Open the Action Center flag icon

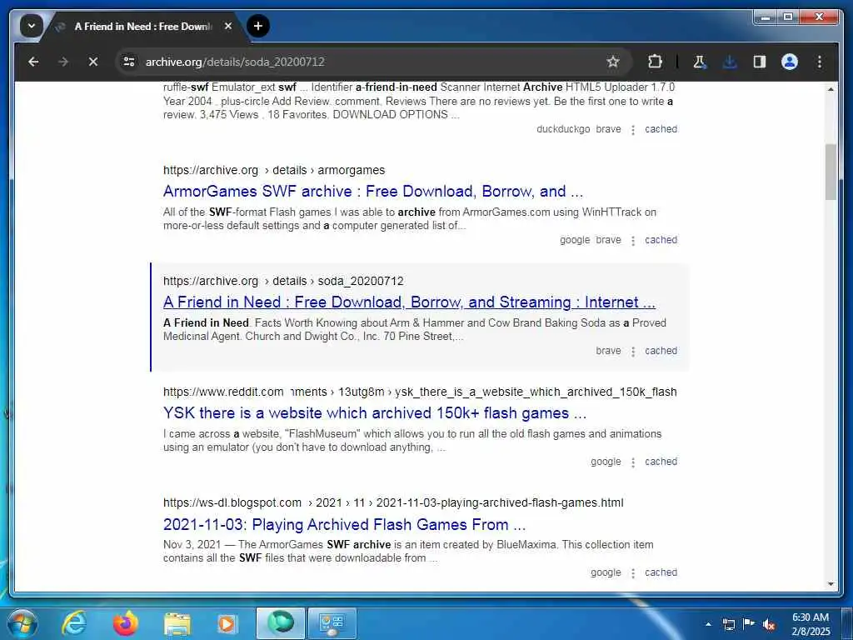(749, 624)
